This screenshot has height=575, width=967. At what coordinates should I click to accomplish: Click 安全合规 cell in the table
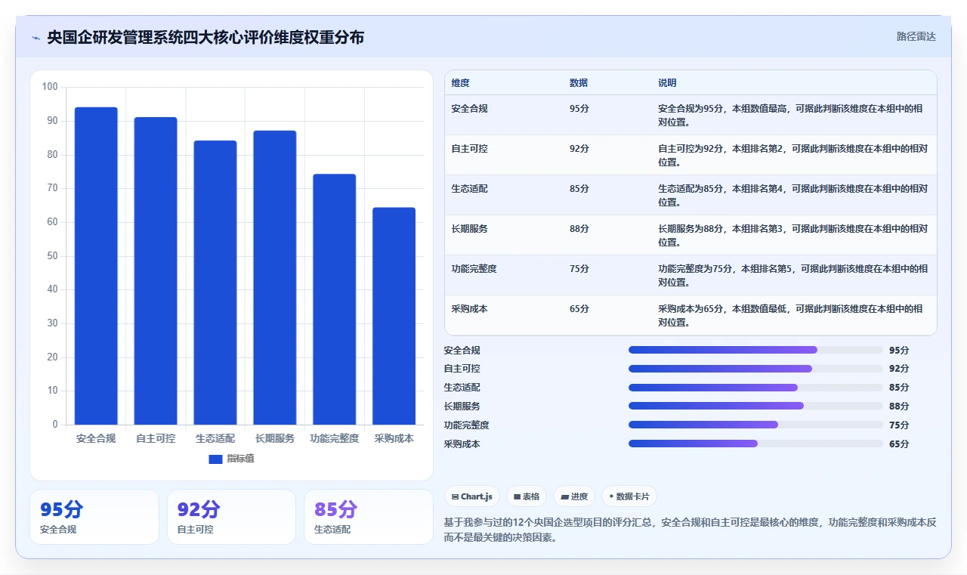coord(470,109)
